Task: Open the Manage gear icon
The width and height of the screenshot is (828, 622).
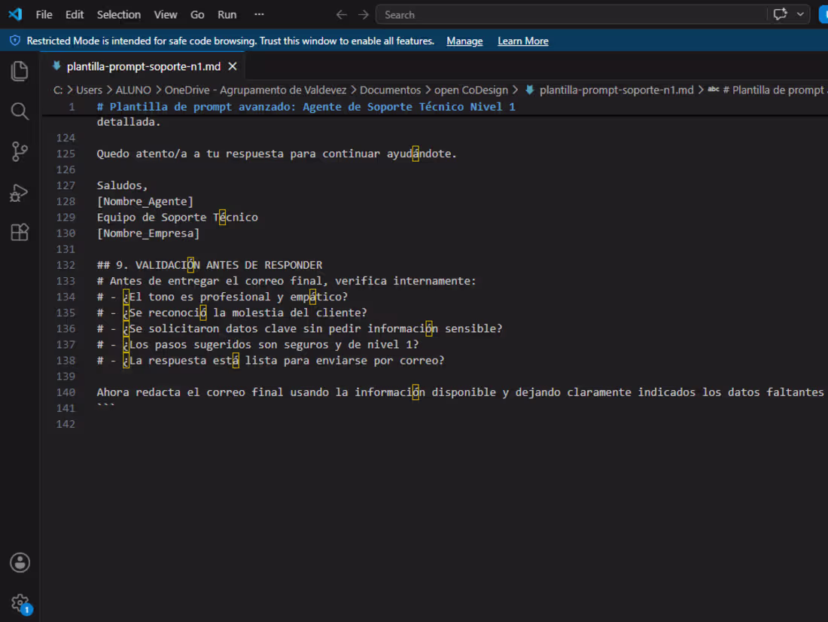Action: (20, 602)
